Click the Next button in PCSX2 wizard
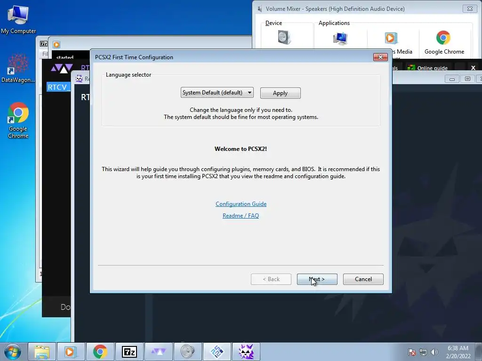Image resolution: width=482 pixels, height=361 pixels. click(317, 279)
